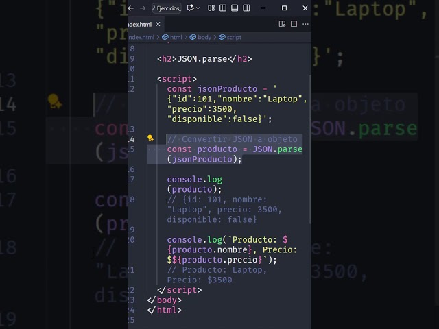439x329 pixels.
Task: Expand the chevron after body breadcrumb
Action: click(215, 37)
